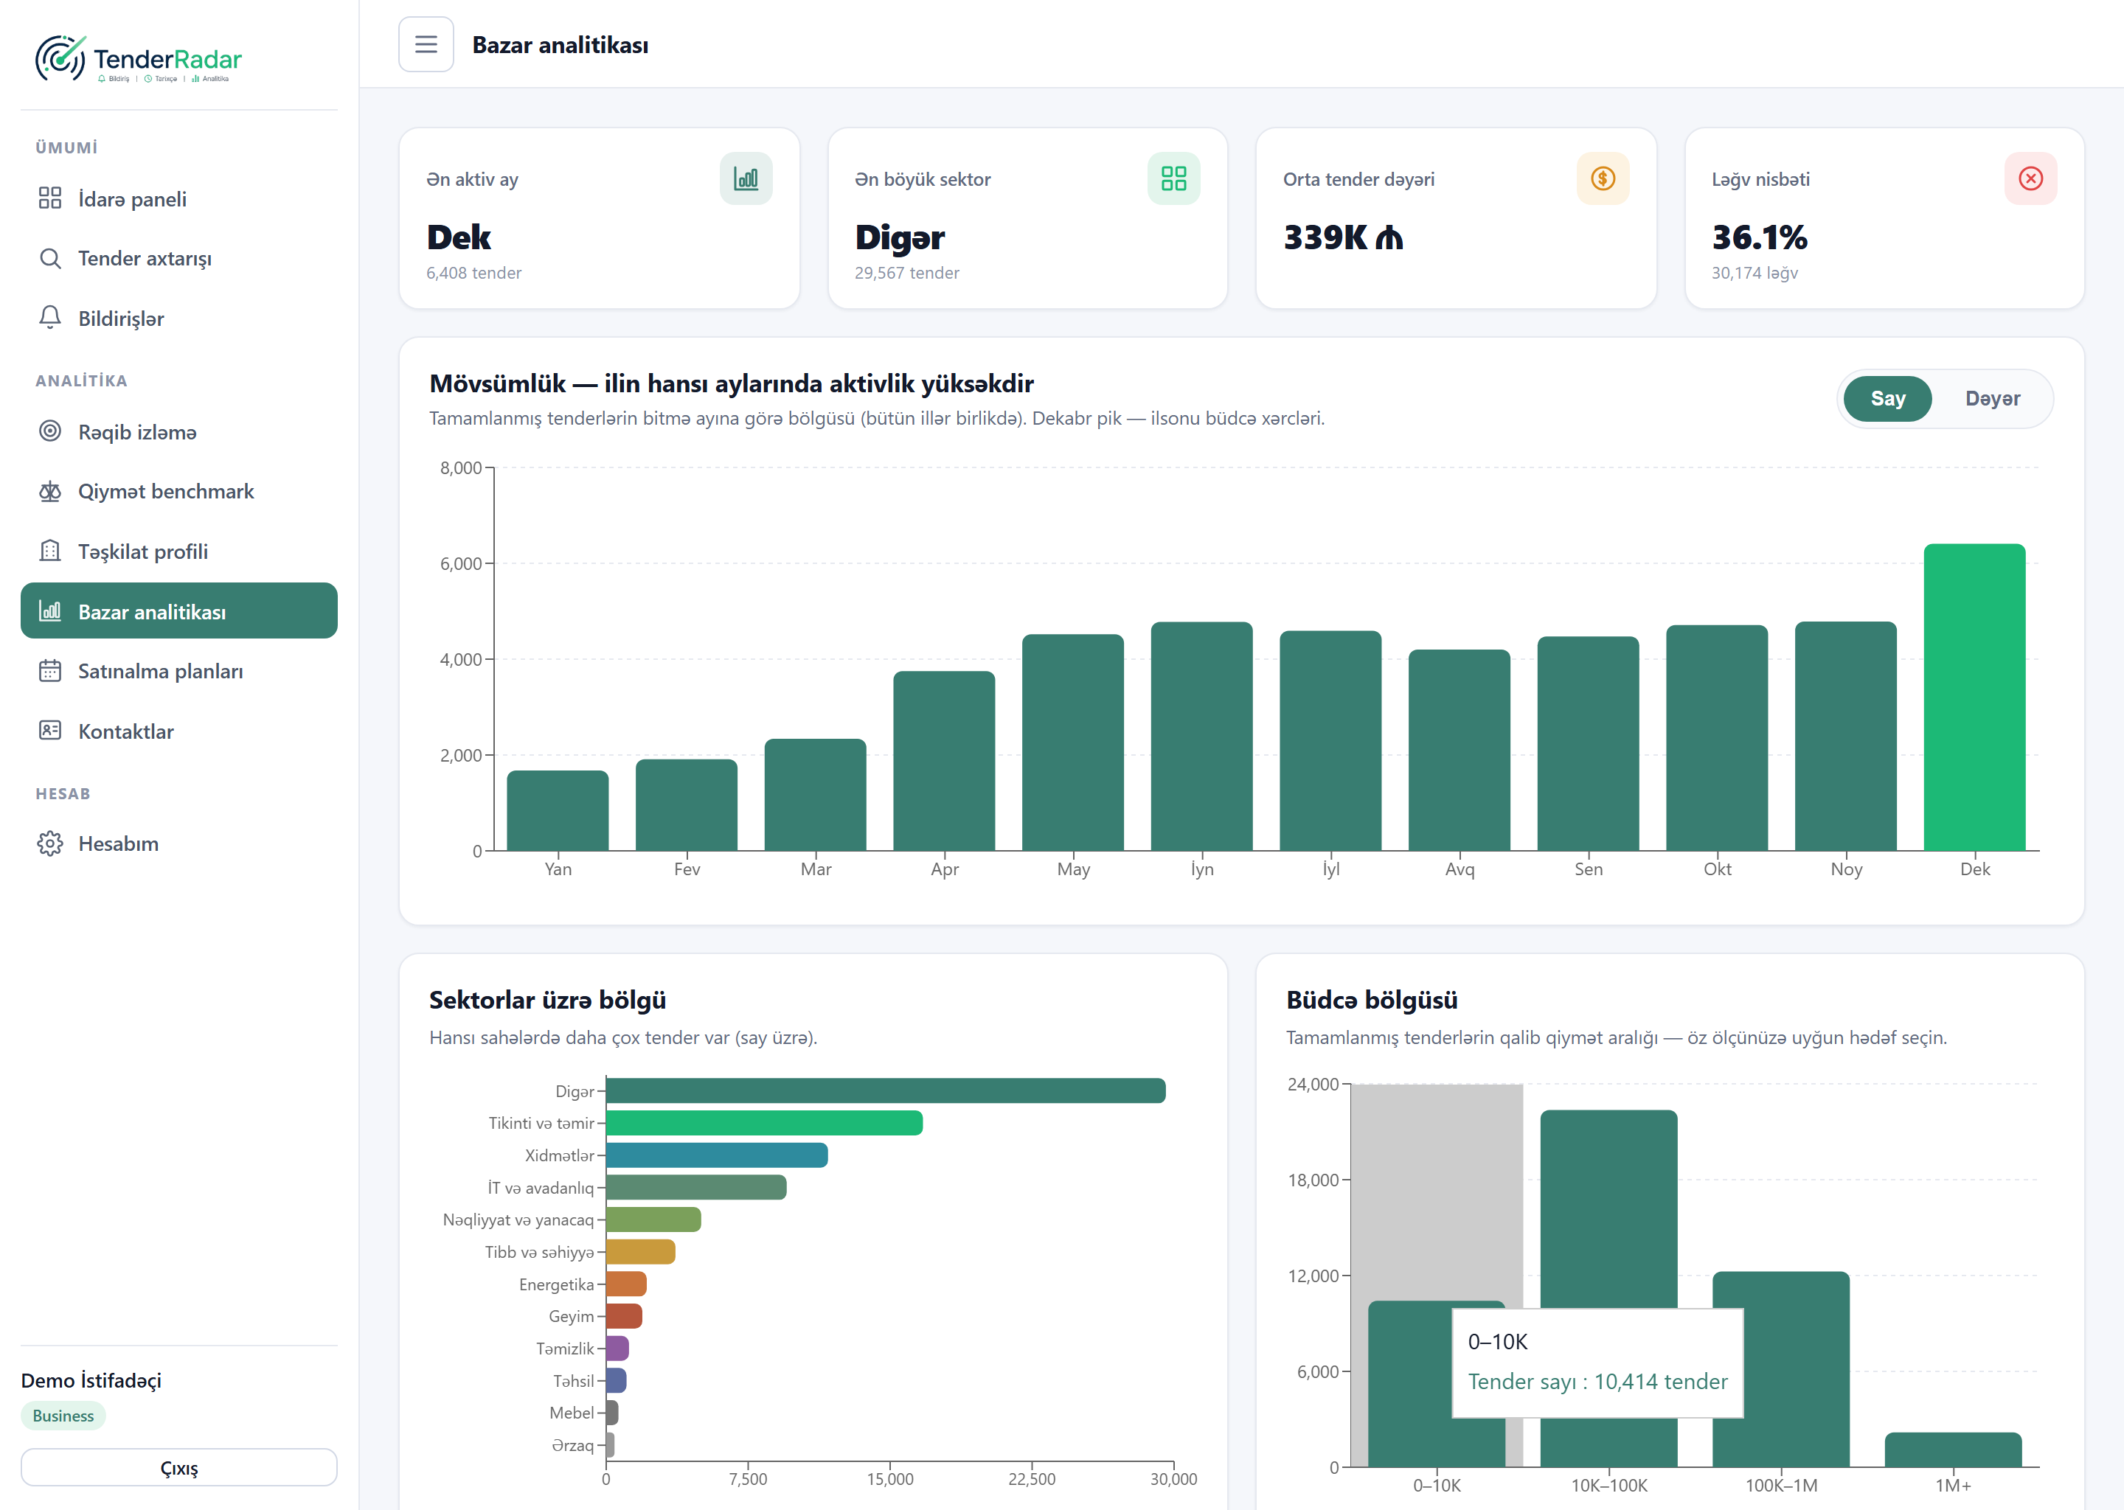Viewport: 2124px width, 1510px height.
Task: Click the red X icon in Ləğv nisbəti card
Action: (x=2031, y=178)
